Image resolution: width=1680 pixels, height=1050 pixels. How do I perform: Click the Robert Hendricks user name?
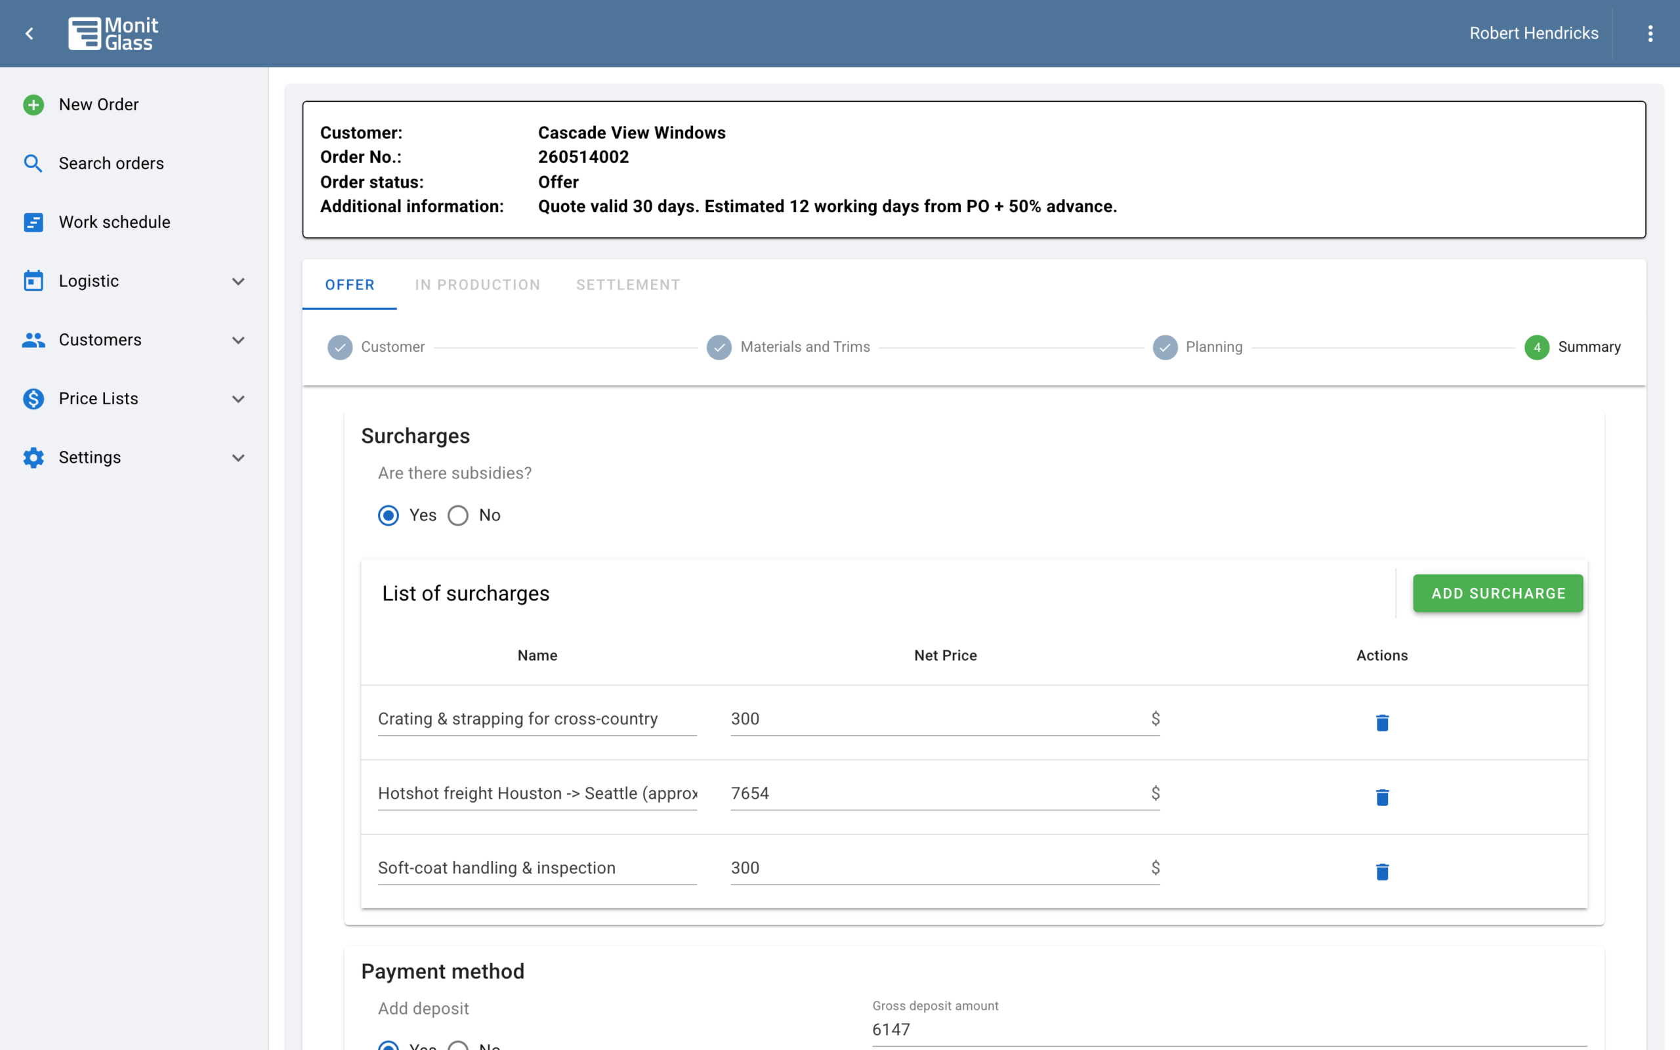(x=1534, y=33)
